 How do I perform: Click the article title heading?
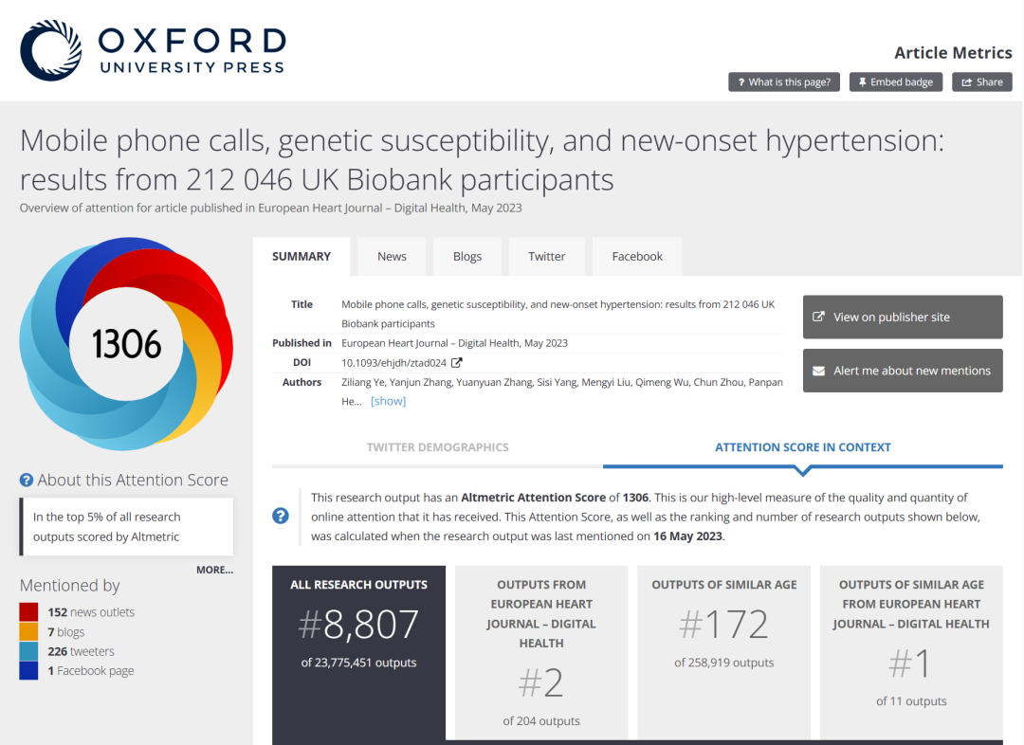pos(482,160)
